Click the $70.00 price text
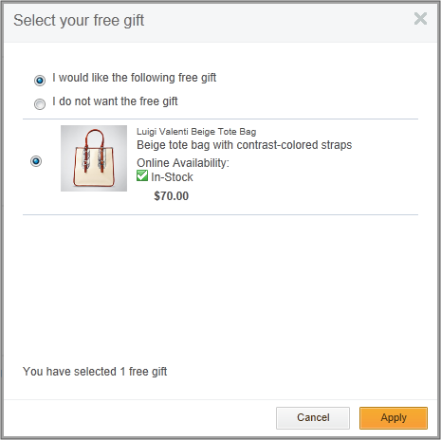441x440 pixels. (172, 196)
